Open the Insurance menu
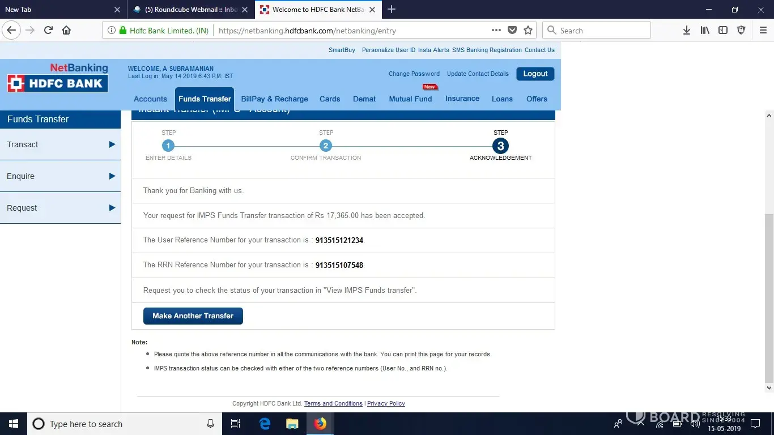Viewport: 774px width, 435px height. pyautogui.click(x=462, y=99)
